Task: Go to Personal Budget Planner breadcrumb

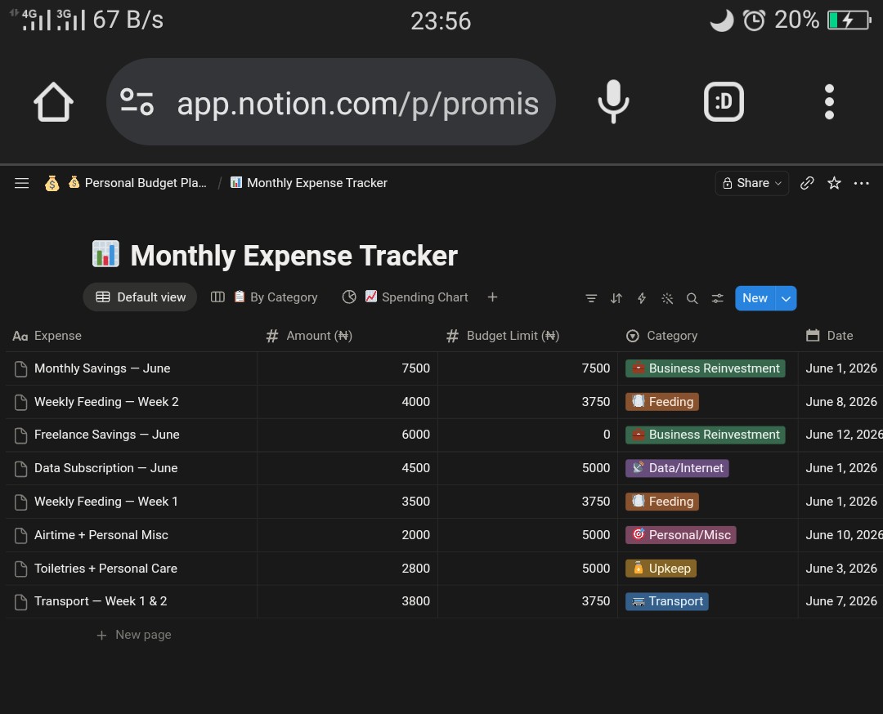Action: coord(137,183)
